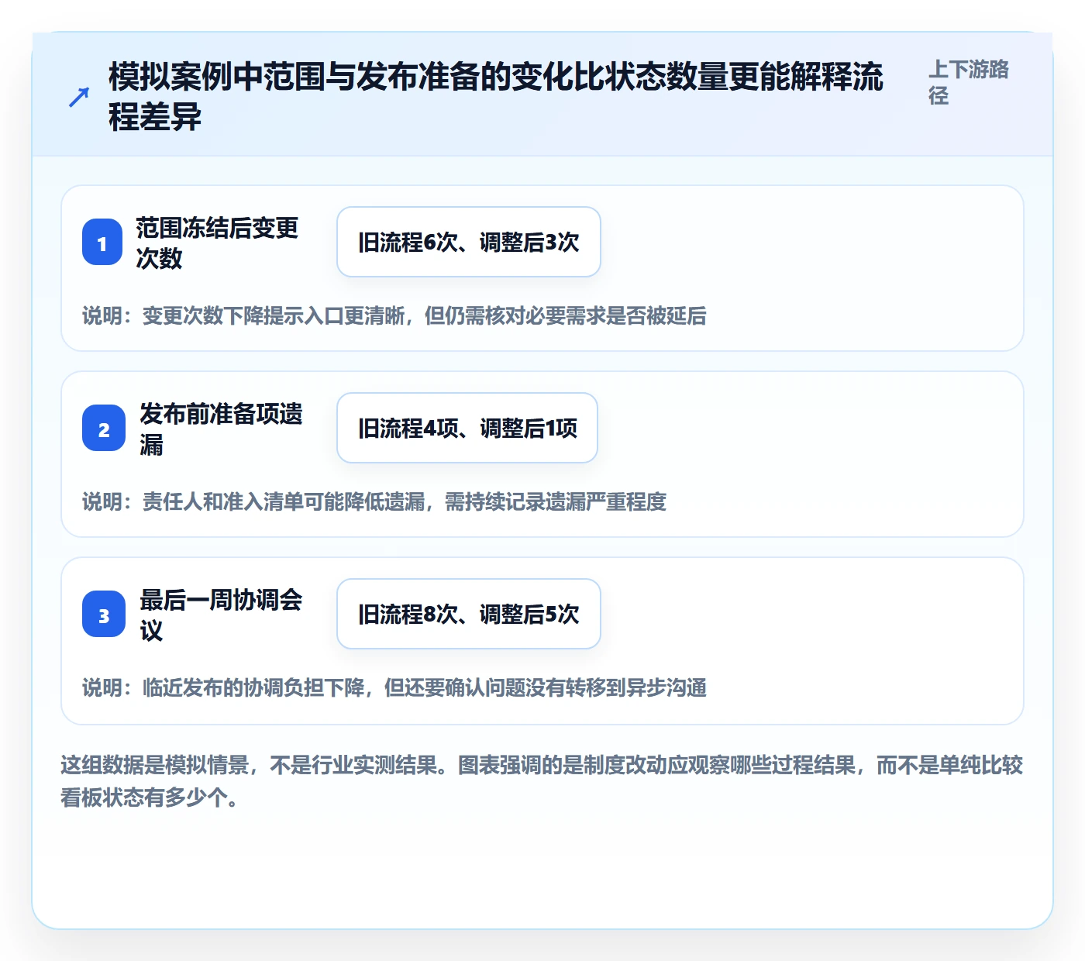Click the trend arrow icon beside the title

click(78, 98)
